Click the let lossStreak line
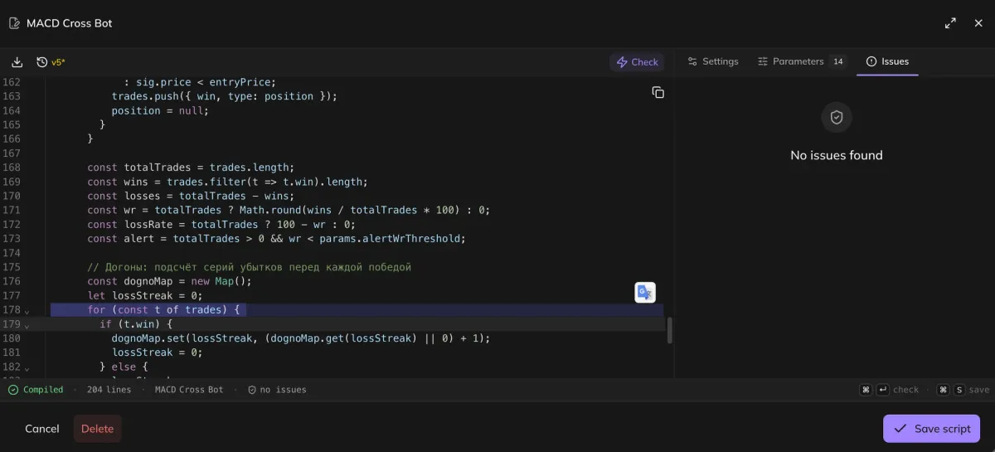Image resolution: width=995 pixels, height=452 pixels. [145, 295]
